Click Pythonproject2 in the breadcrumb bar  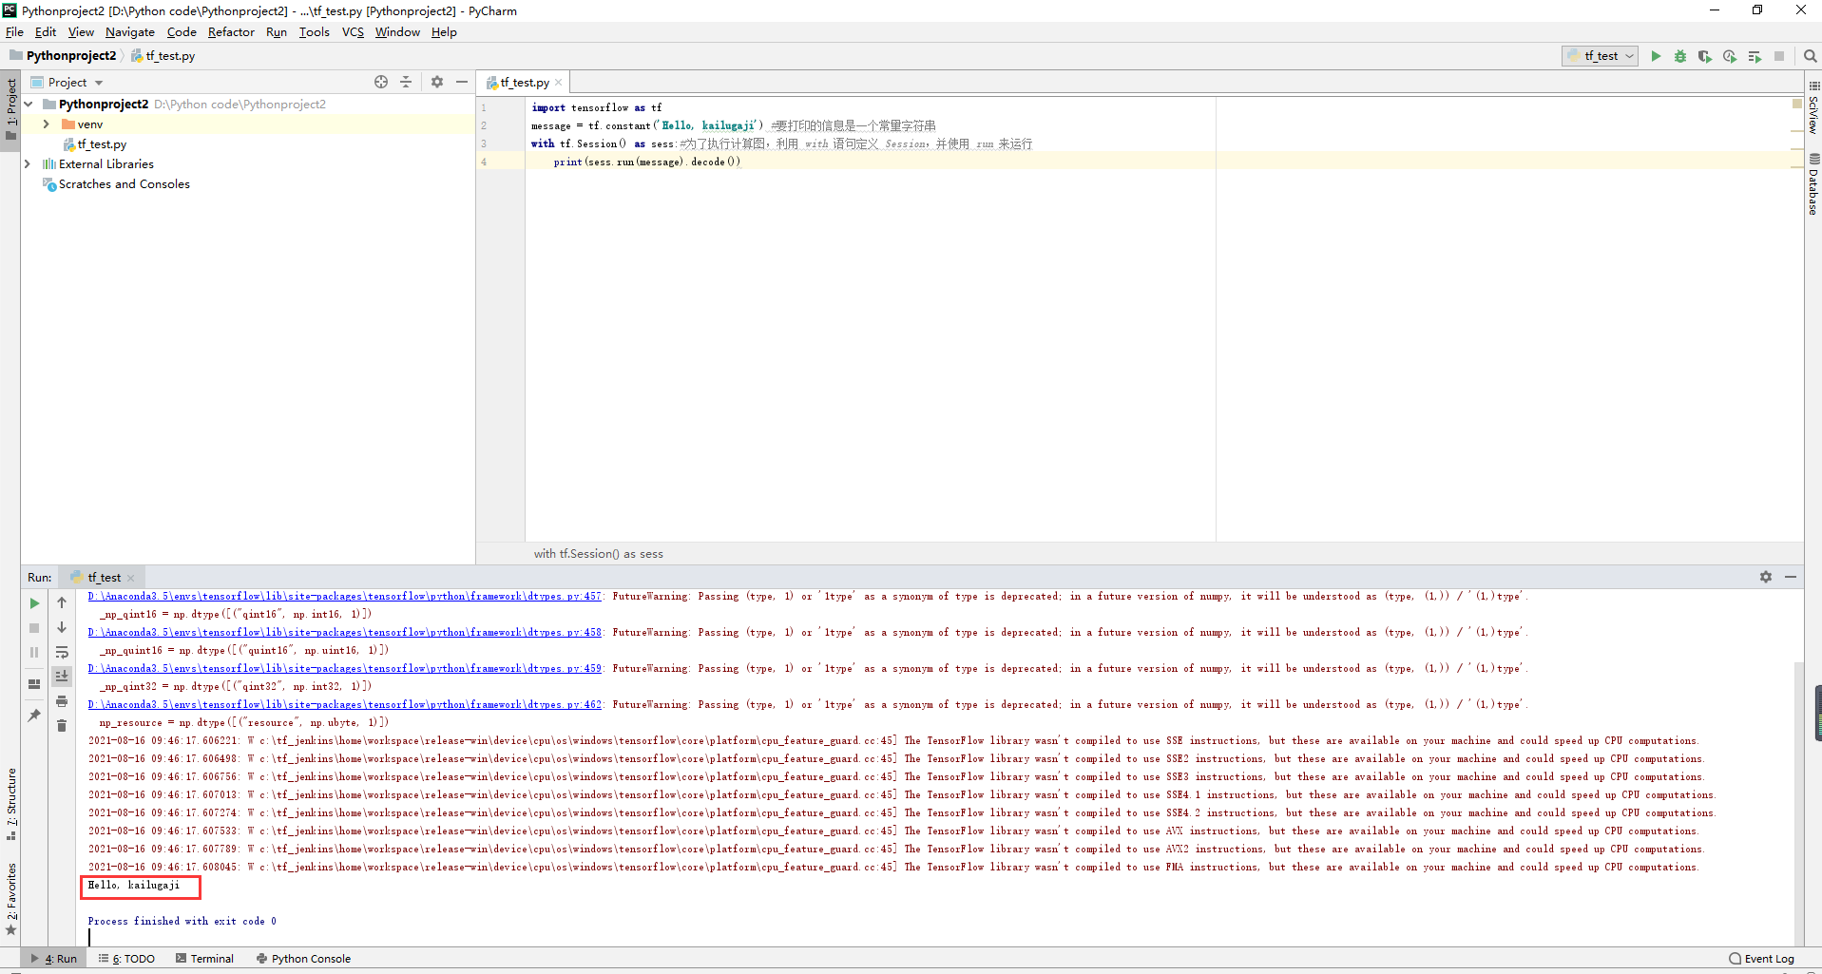click(71, 56)
